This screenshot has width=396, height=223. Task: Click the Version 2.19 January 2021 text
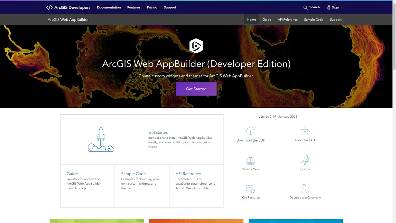pyautogui.click(x=278, y=117)
